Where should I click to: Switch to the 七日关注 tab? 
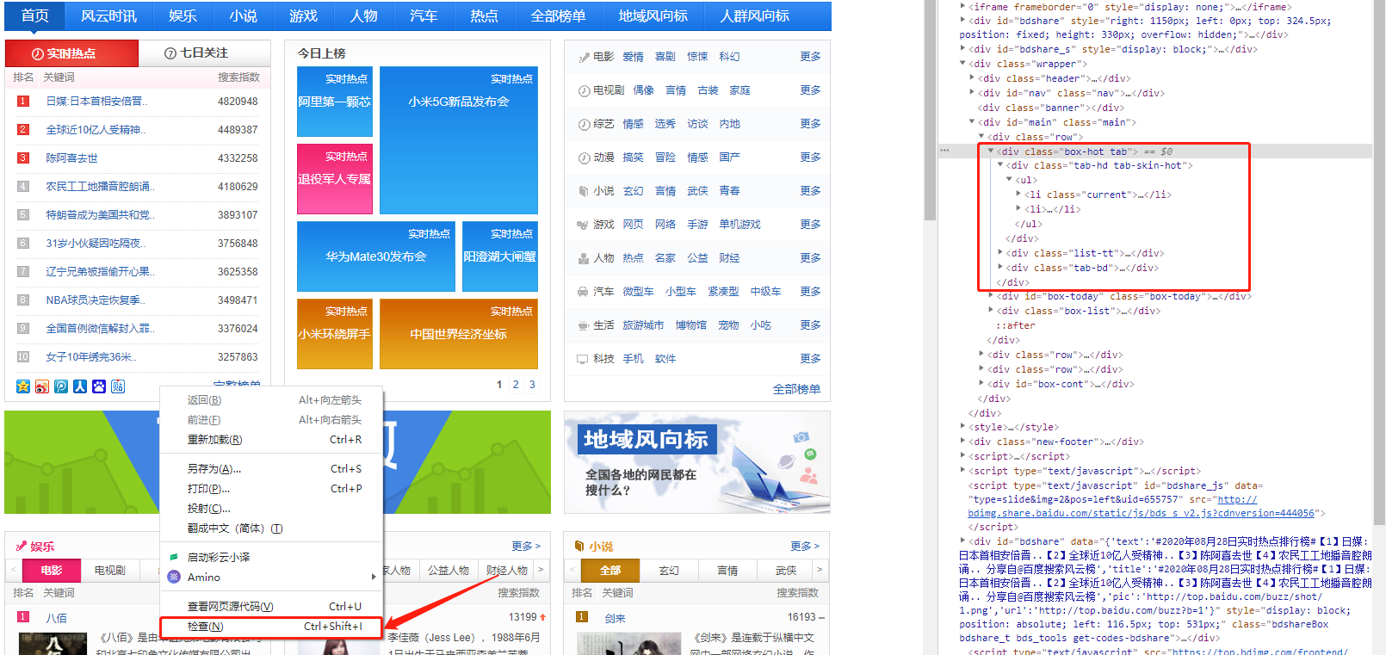tap(204, 53)
